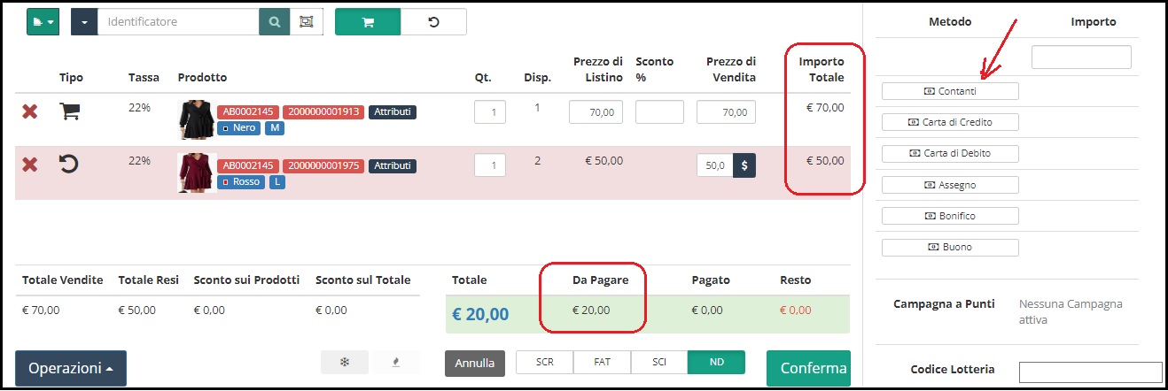Select the return mode circular arrow button
Viewport: 1168px width, 391px height.
point(433,21)
